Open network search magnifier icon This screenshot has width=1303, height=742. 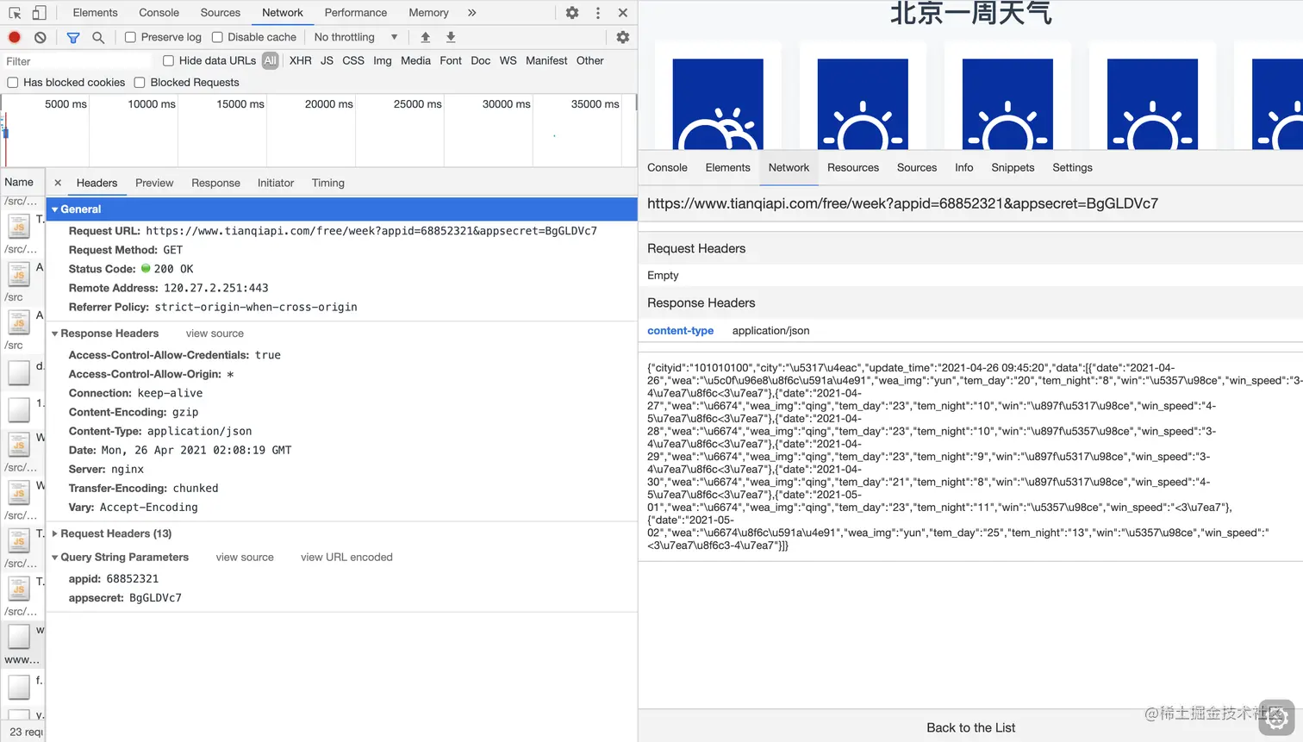[x=98, y=37]
